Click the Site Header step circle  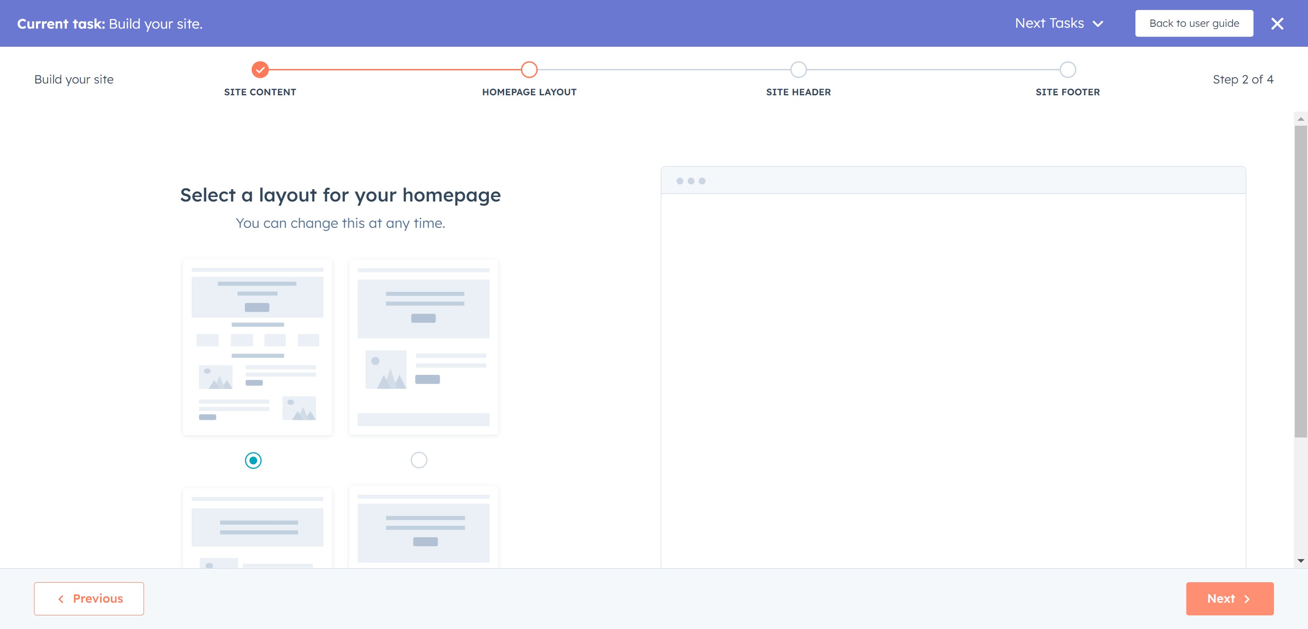[798, 69]
